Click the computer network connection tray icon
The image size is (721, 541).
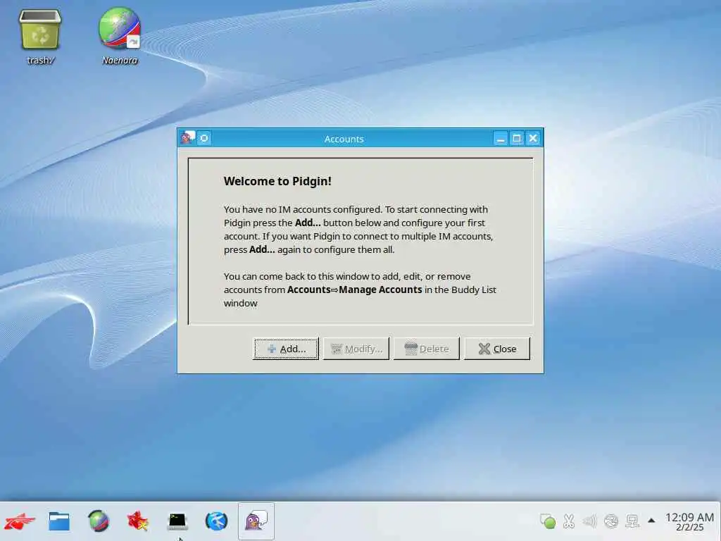point(632,521)
